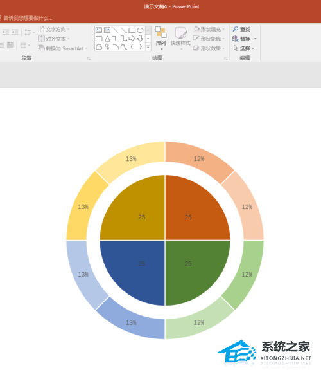This screenshot has height=370, width=321.
Task: Select the left brace shape
Action: 132,47
